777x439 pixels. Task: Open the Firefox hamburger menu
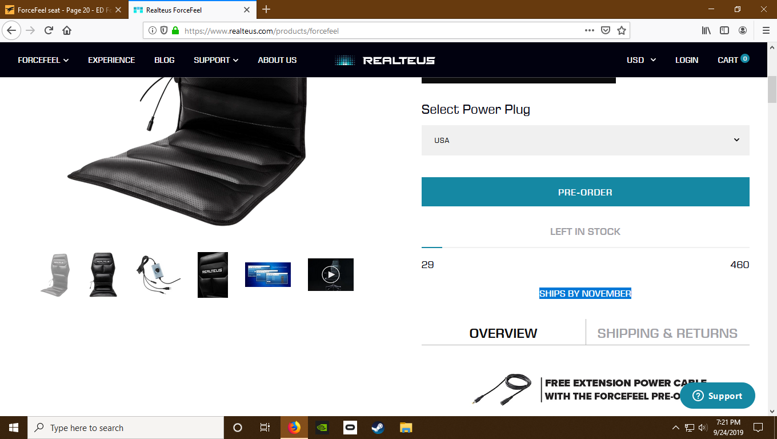[766, 30]
